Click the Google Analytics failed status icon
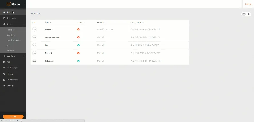This screenshot has height=122, width=254. [78, 37]
